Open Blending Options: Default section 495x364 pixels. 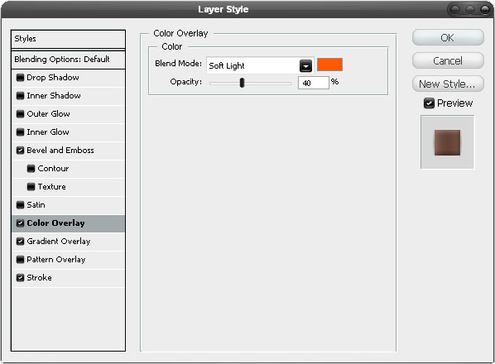coord(68,60)
